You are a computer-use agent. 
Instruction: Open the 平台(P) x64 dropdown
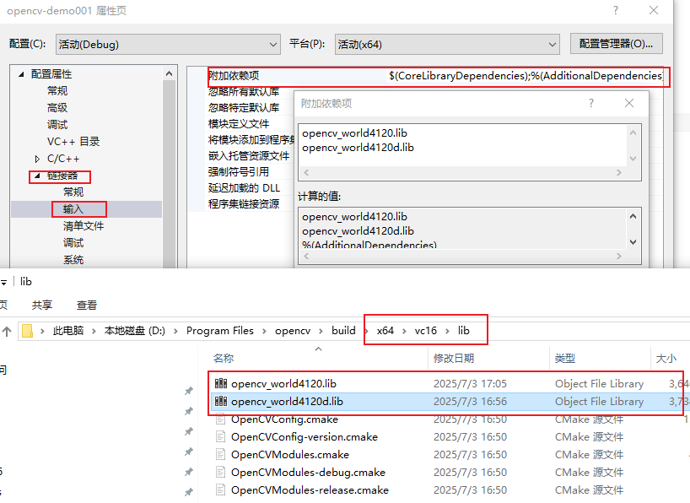coord(447,45)
